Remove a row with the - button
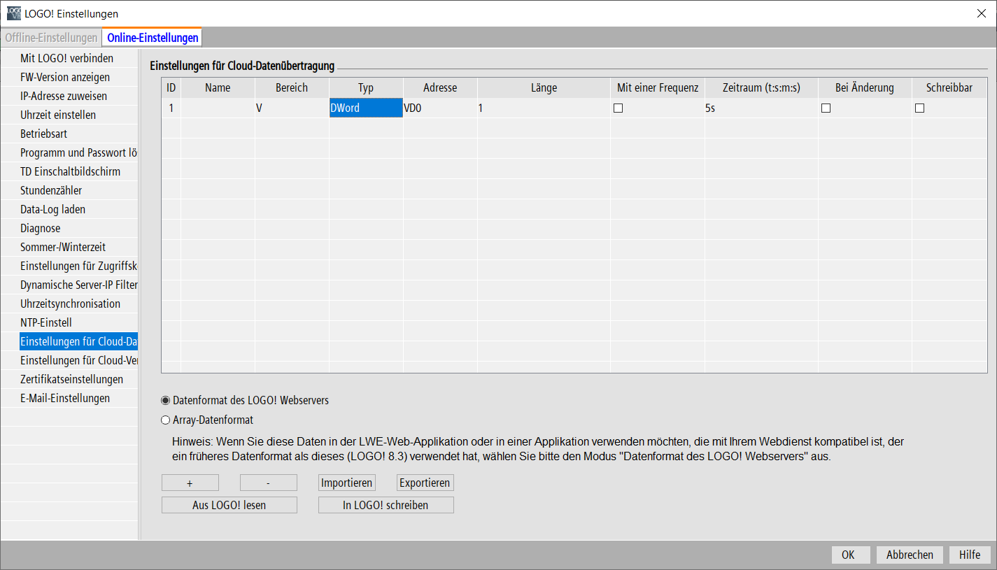 [x=269, y=483]
